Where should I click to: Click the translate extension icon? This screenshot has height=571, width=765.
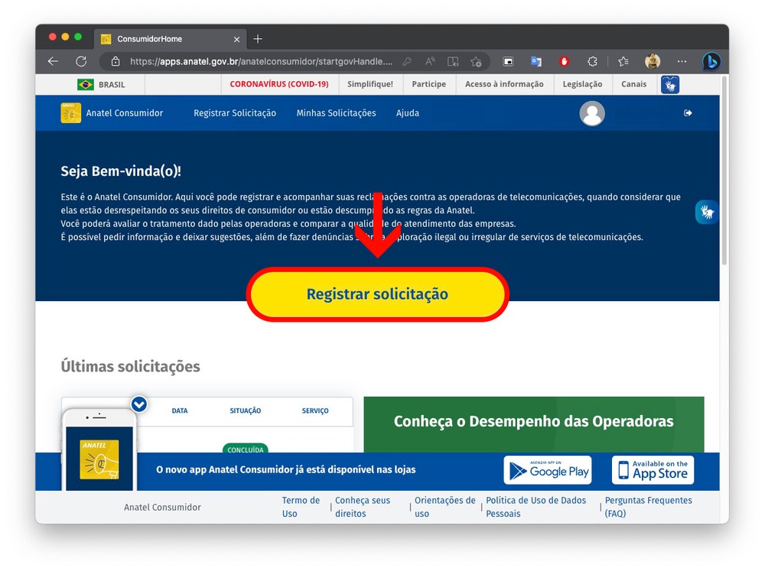pyautogui.click(x=536, y=61)
